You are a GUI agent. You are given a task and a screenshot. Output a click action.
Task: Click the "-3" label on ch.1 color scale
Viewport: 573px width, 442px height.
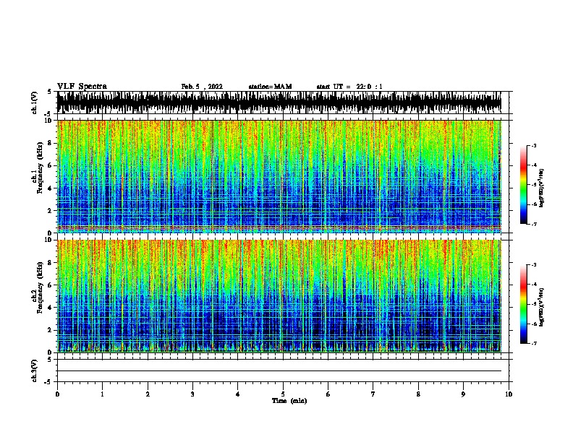(x=534, y=145)
